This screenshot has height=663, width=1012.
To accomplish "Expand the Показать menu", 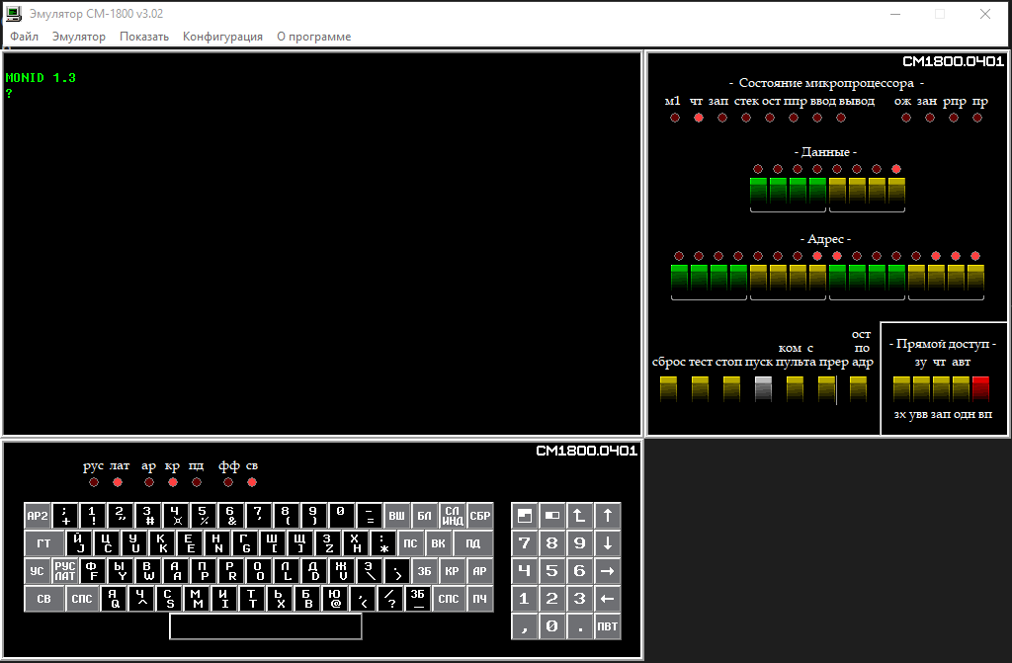I will (144, 37).
